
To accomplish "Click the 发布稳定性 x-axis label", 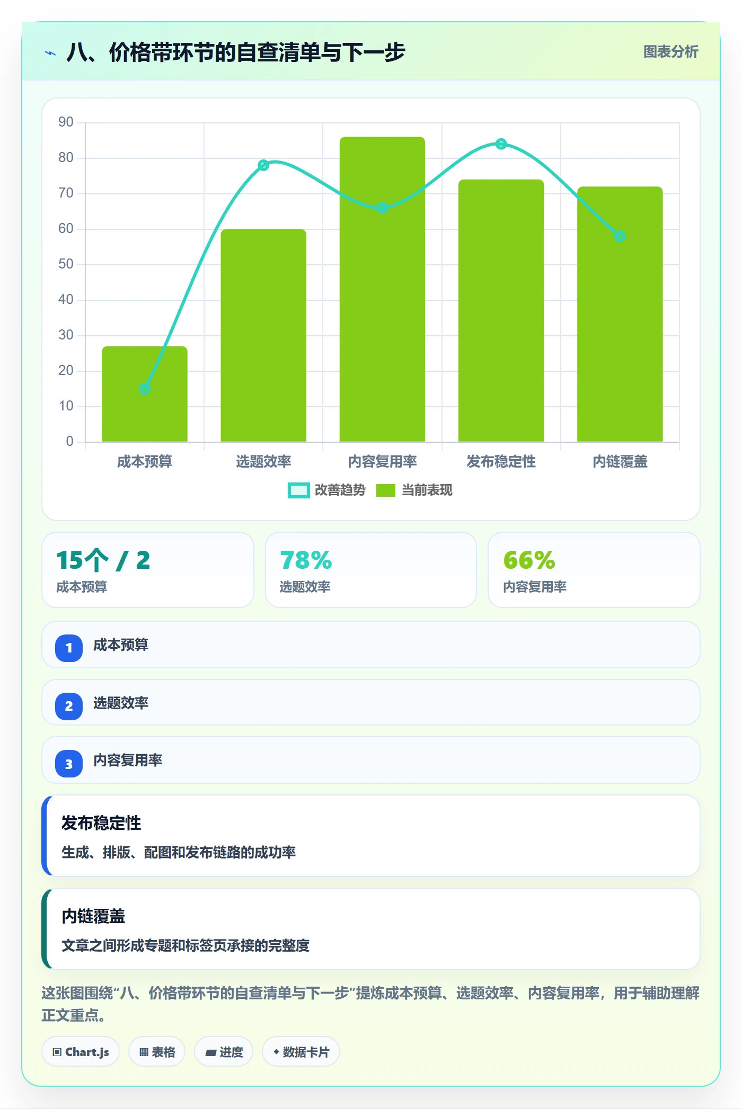I will [501, 462].
